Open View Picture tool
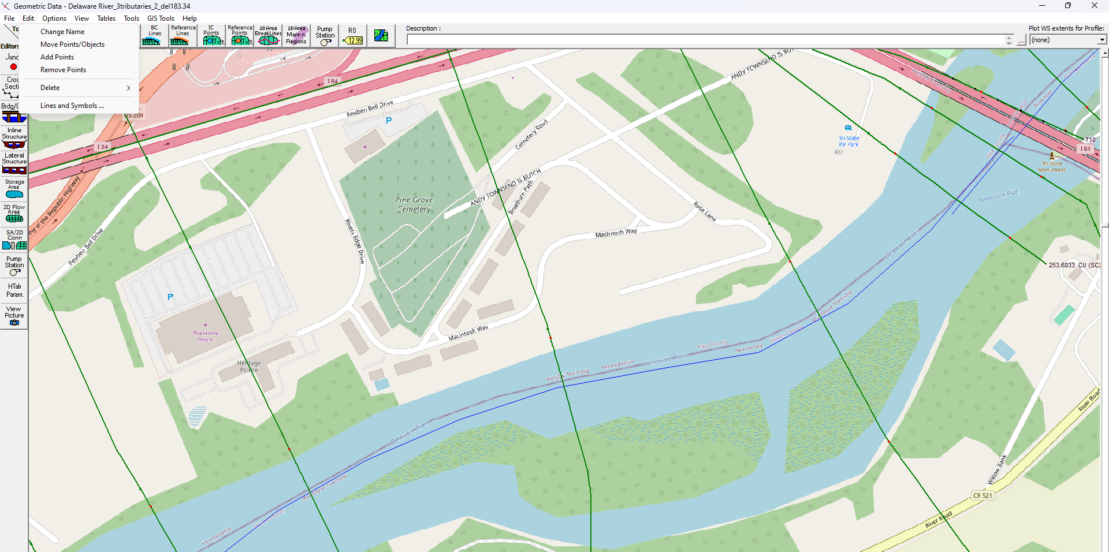 click(x=14, y=316)
